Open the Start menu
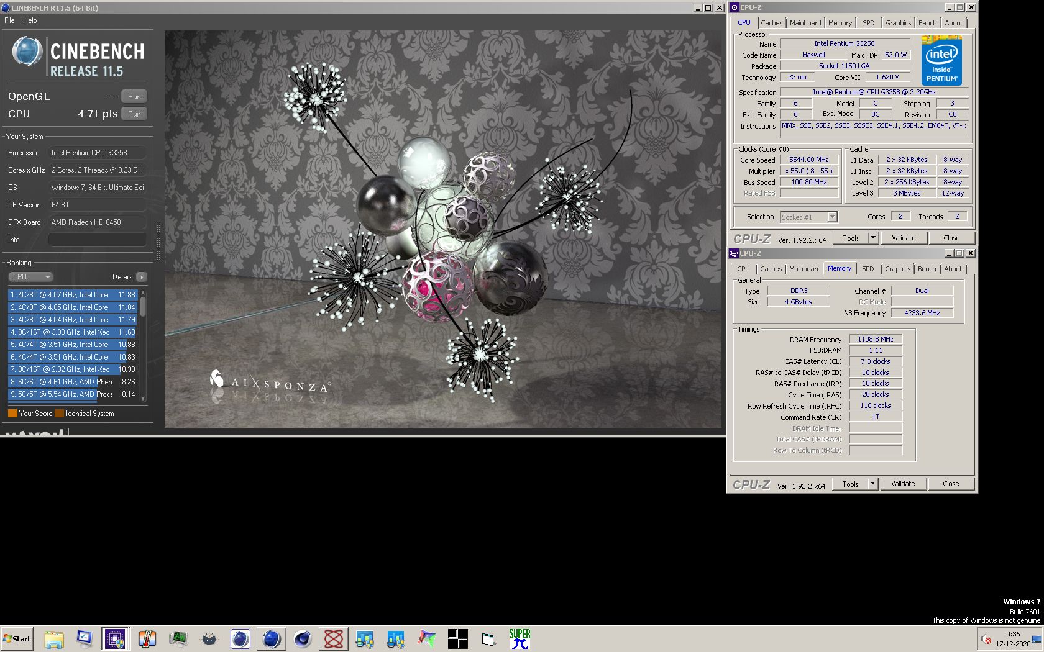The width and height of the screenshot is (1044, 652). click(x=17, y=638)
